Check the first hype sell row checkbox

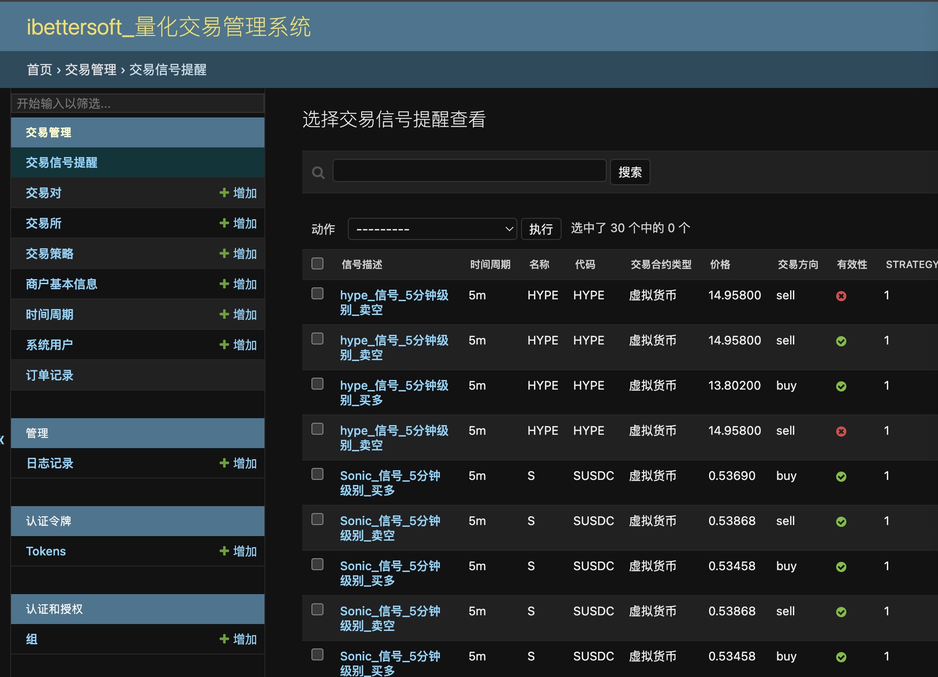point(317,293)
